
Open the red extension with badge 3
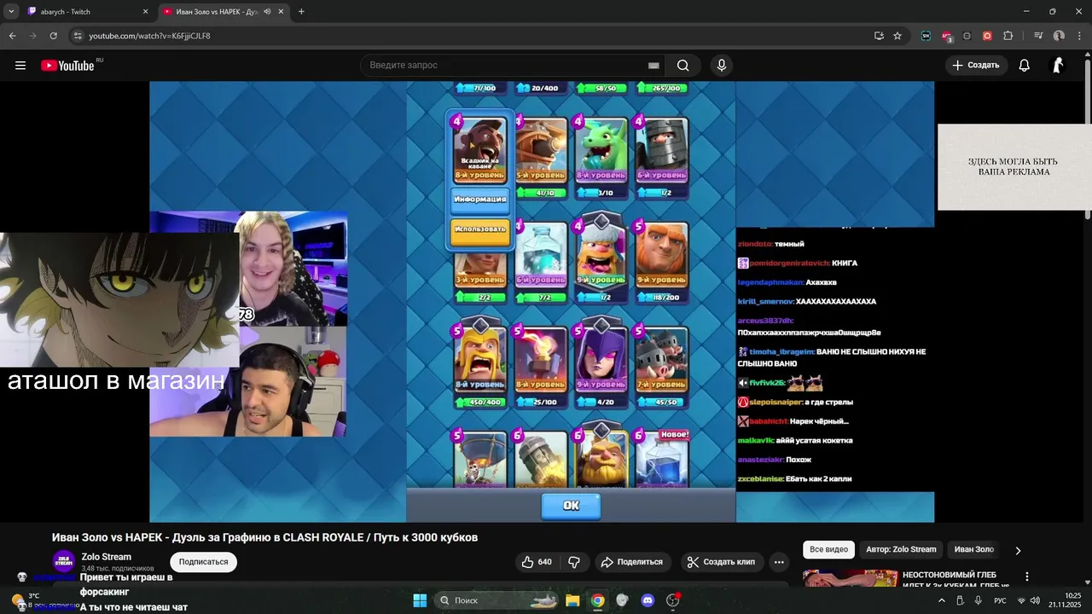pos(947,36)
